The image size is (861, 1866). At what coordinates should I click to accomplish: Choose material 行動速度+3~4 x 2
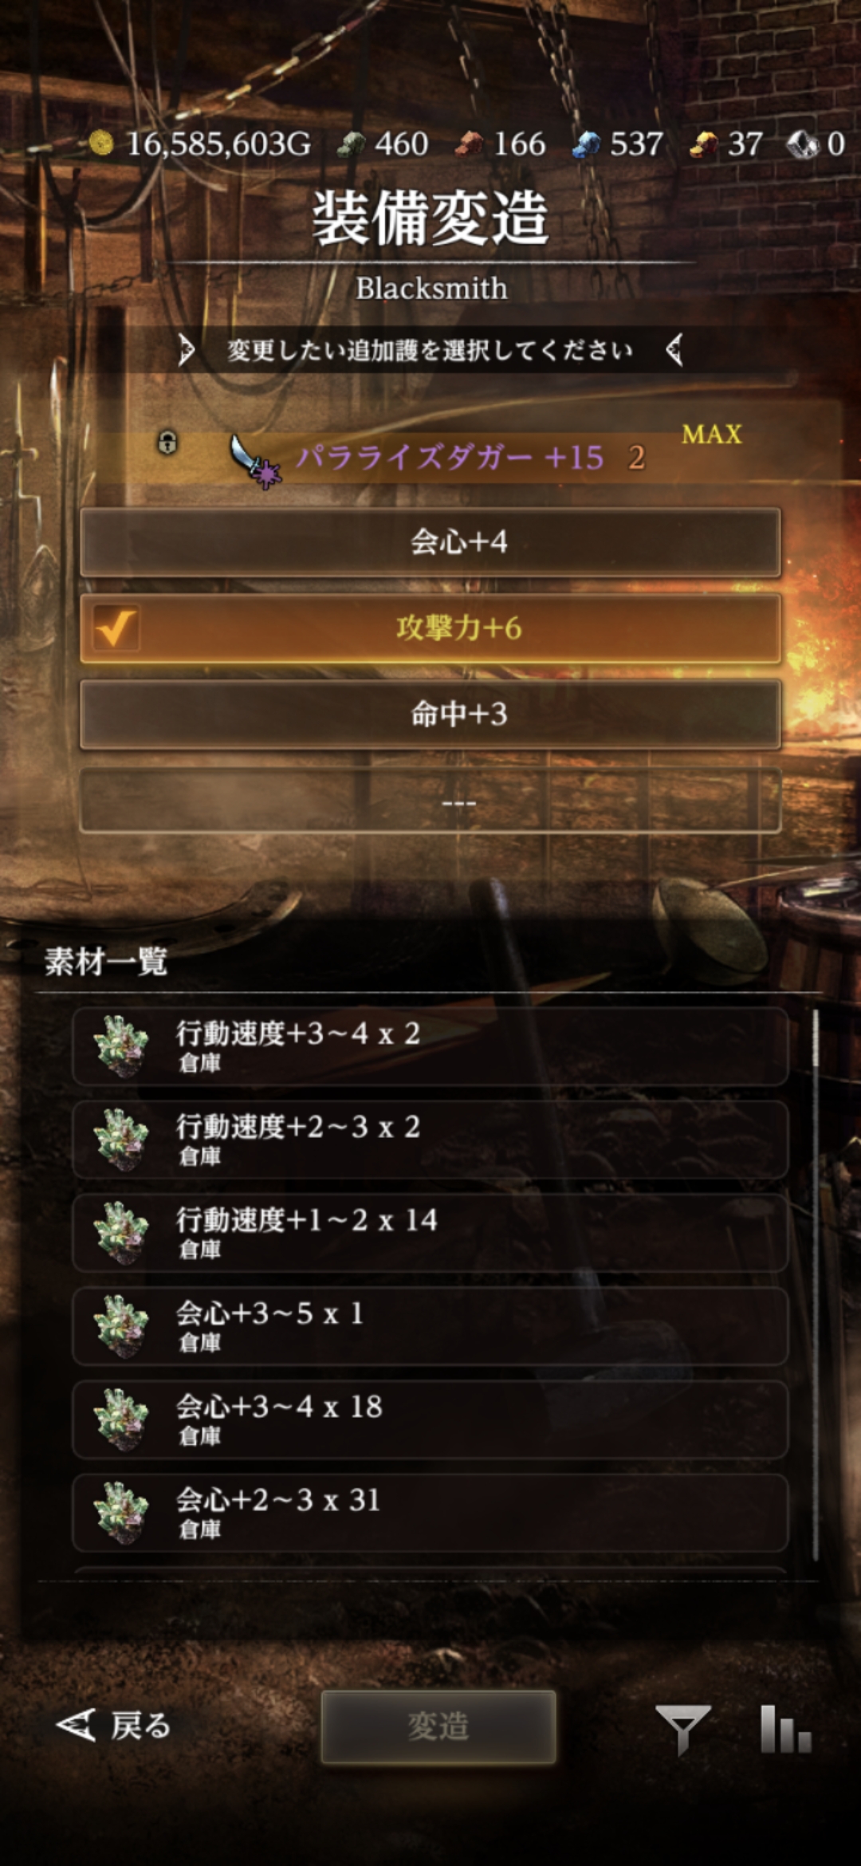(431, 1046)
